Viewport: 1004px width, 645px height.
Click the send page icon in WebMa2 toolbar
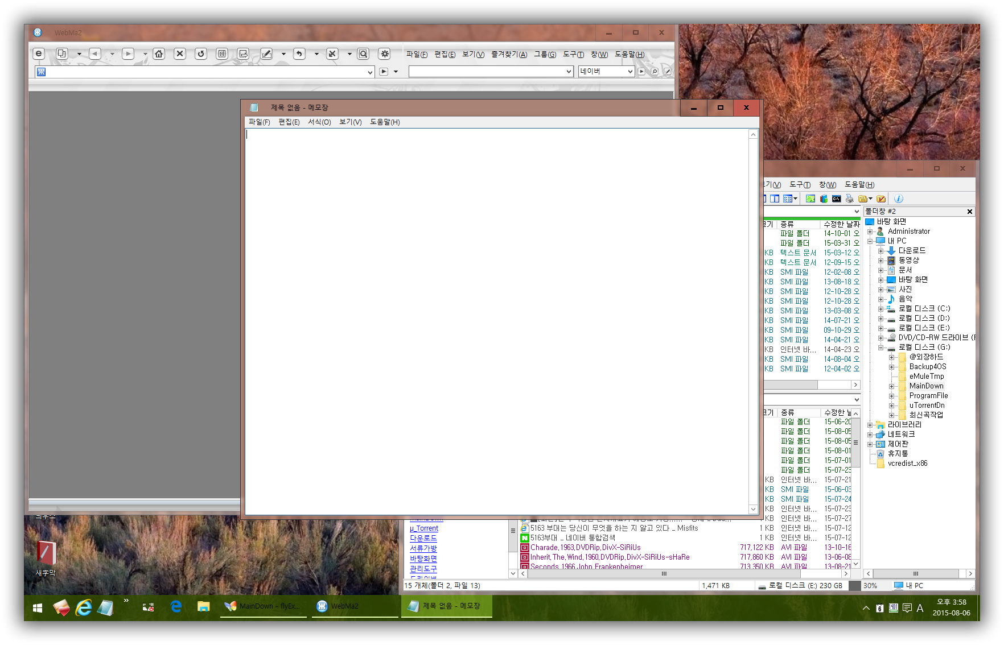coord(244,54)
